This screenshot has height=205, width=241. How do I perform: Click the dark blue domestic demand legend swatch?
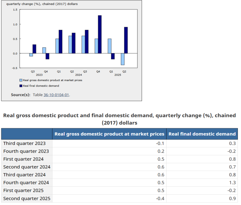click(21, 86)
